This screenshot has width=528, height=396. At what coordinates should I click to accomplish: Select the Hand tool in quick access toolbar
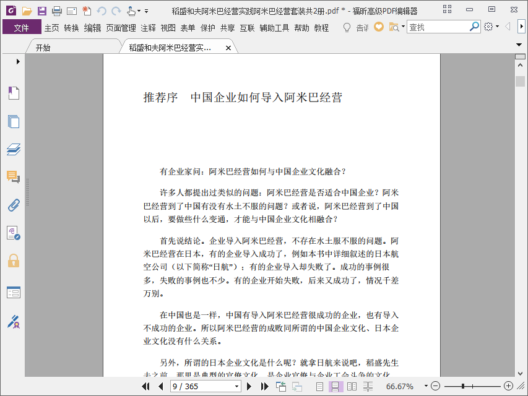coord(131,11)
